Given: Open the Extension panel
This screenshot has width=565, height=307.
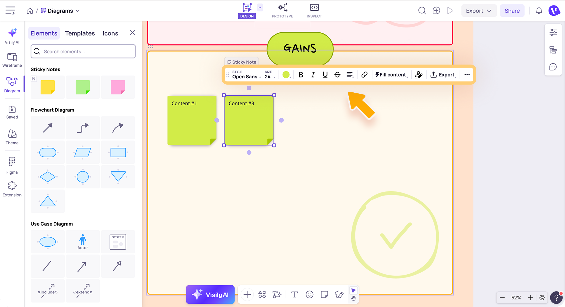Looking at the screenshot, I should [x=12, y=190].
